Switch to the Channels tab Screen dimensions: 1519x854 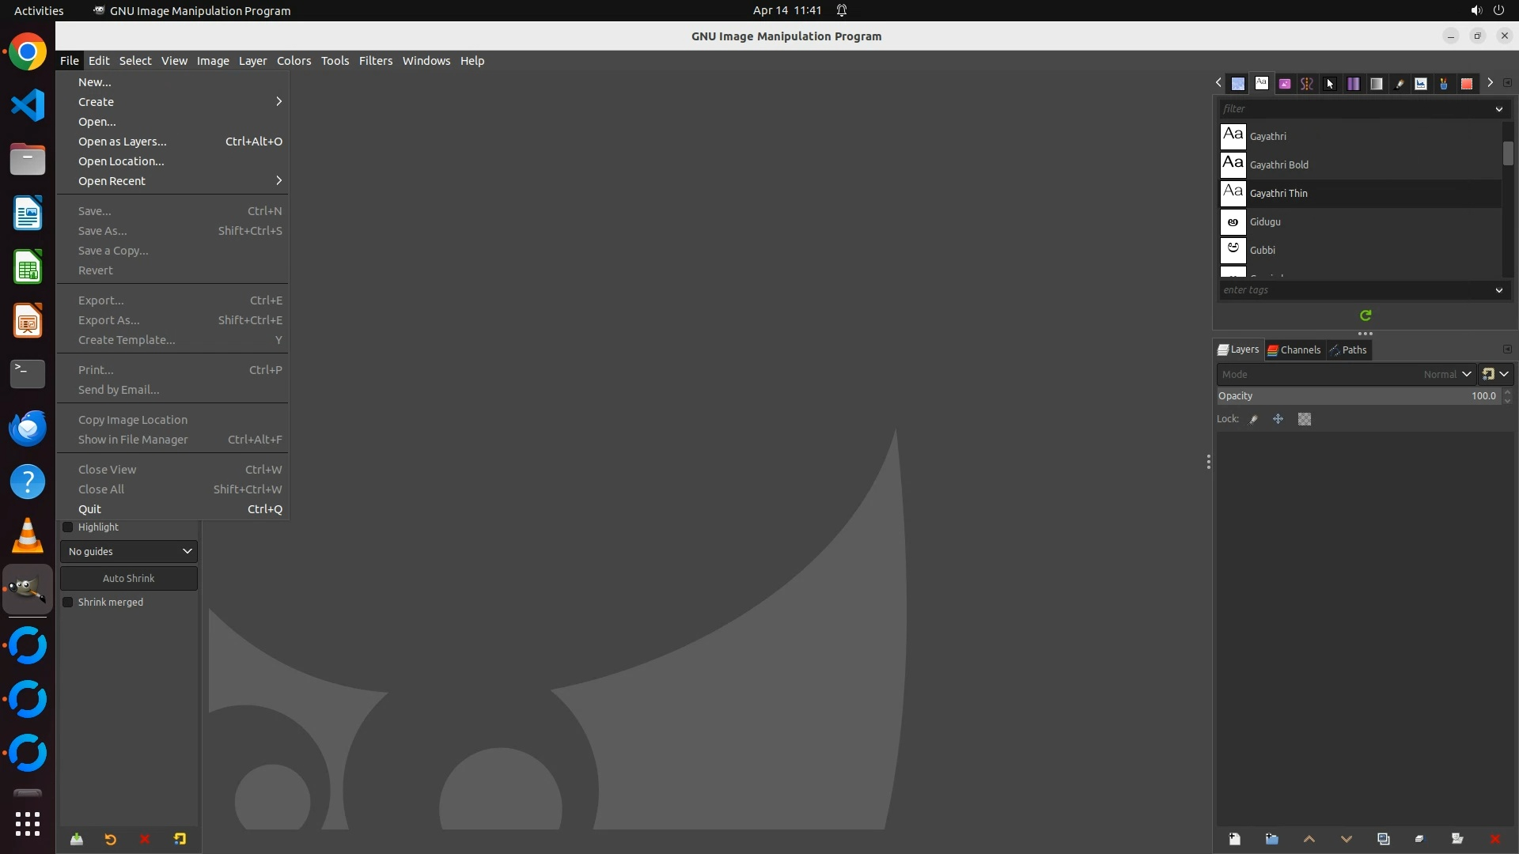(x=1294, y=350)
